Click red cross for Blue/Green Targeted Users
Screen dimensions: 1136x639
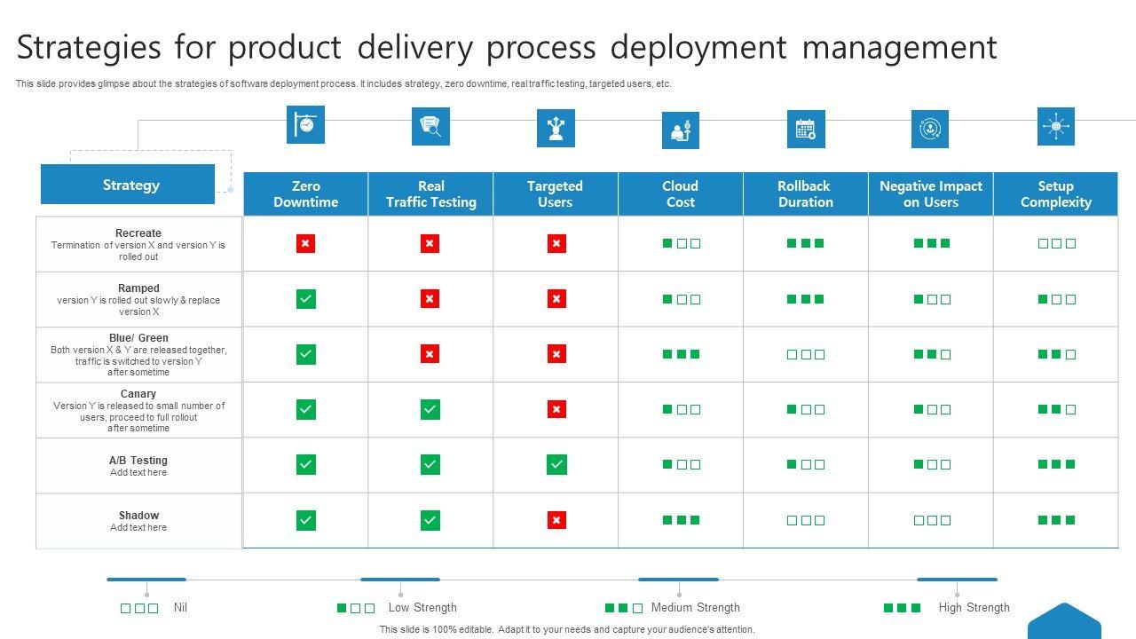point(556,354)
